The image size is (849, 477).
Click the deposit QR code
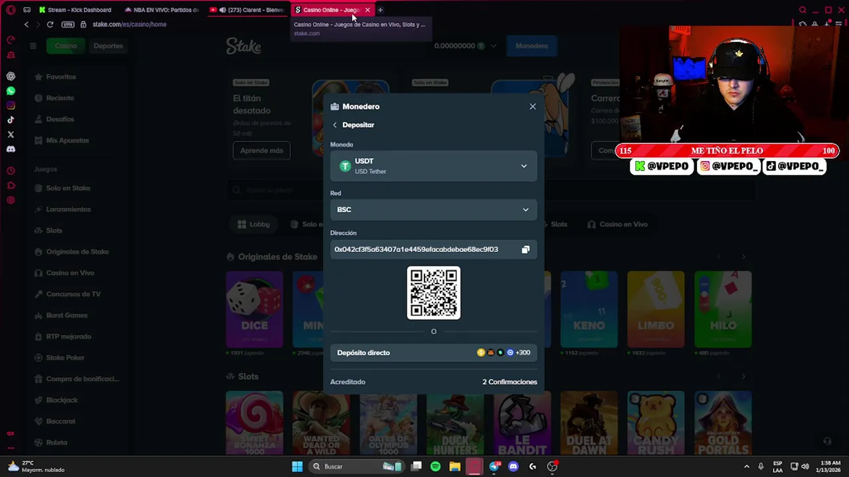(x=434, y=293)
